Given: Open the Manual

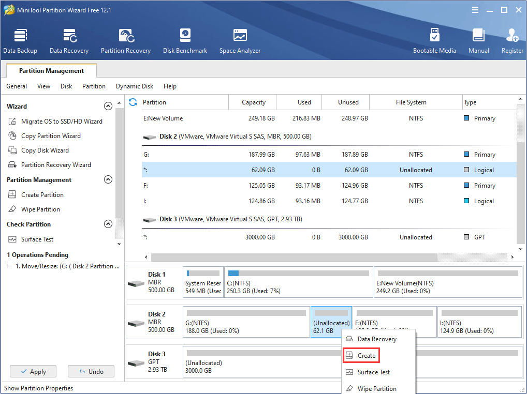Looking at the screenshot, I should pos(479,41).
